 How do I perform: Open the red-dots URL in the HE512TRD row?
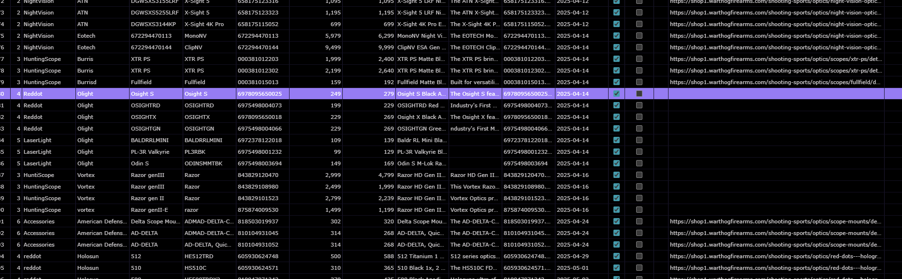coord(775,256)
